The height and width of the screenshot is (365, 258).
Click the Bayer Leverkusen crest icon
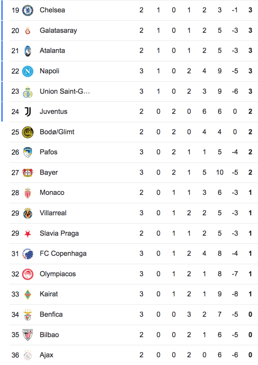(27, 173)
